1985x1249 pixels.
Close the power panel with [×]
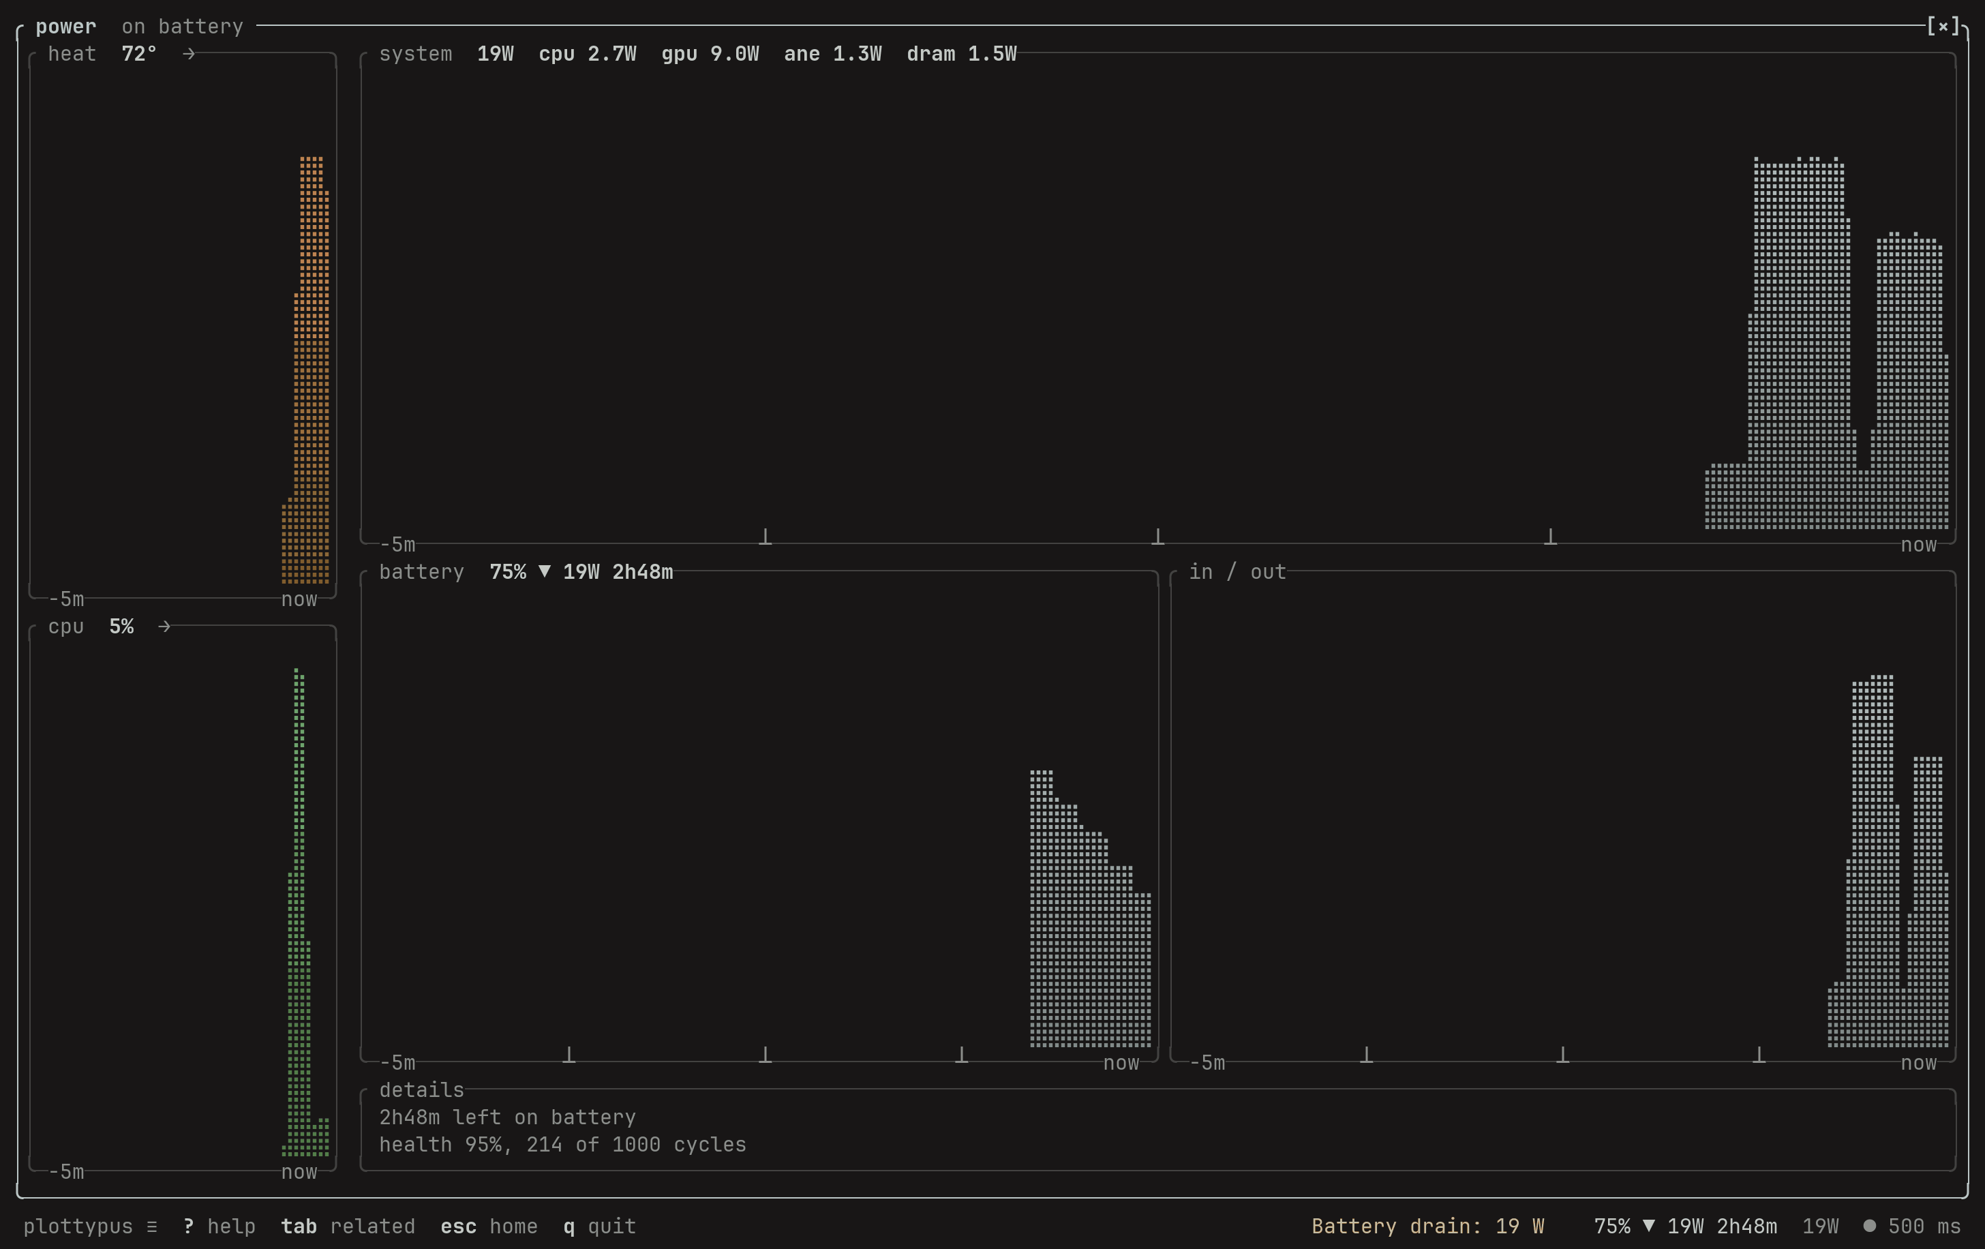1943,27
